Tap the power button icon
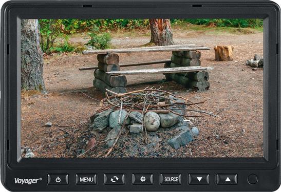281x192 pixels. click(58, 179)
